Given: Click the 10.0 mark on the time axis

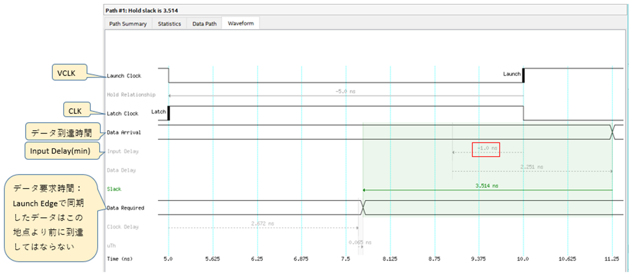Looking at the screenshot, I should (x=523, y=259).
